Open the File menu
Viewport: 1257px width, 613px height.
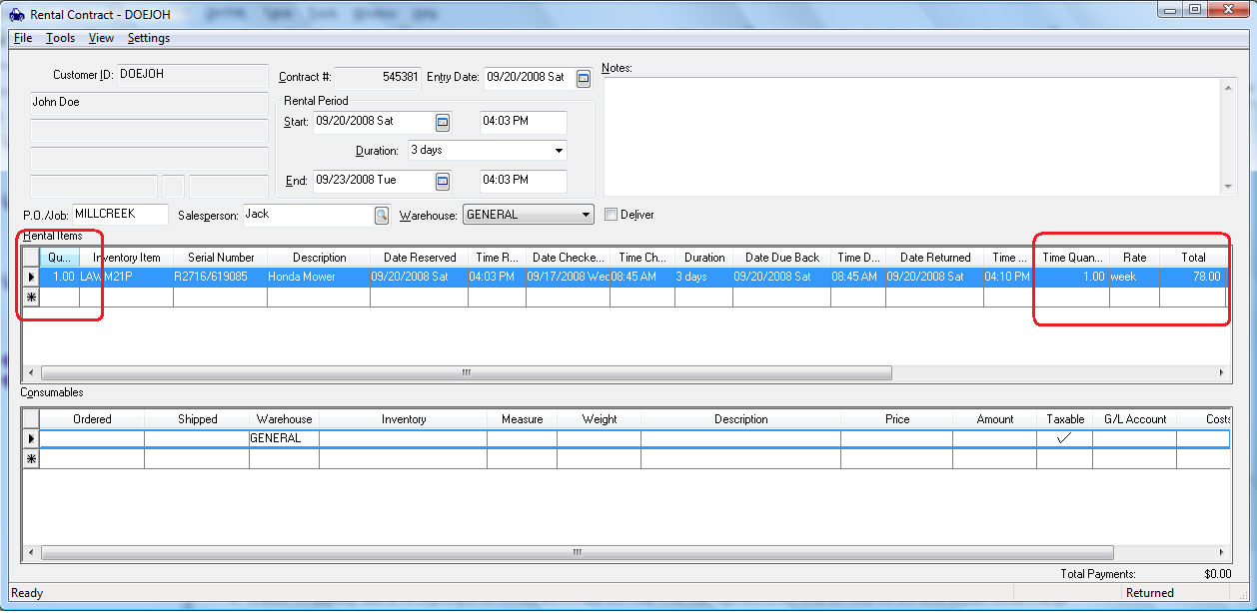22,38
